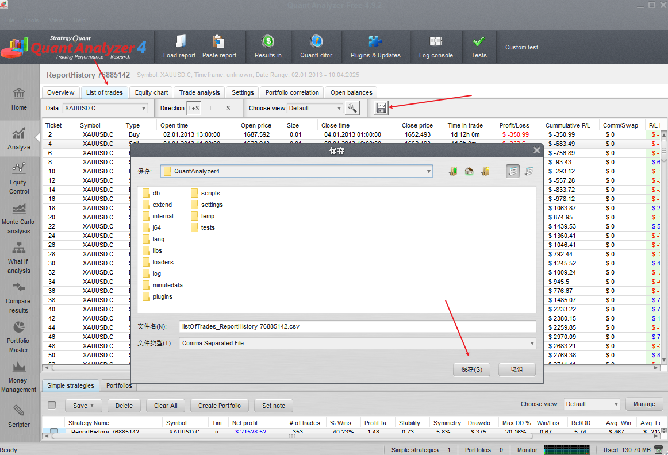Switch to List of trades tab

(105, 92)
